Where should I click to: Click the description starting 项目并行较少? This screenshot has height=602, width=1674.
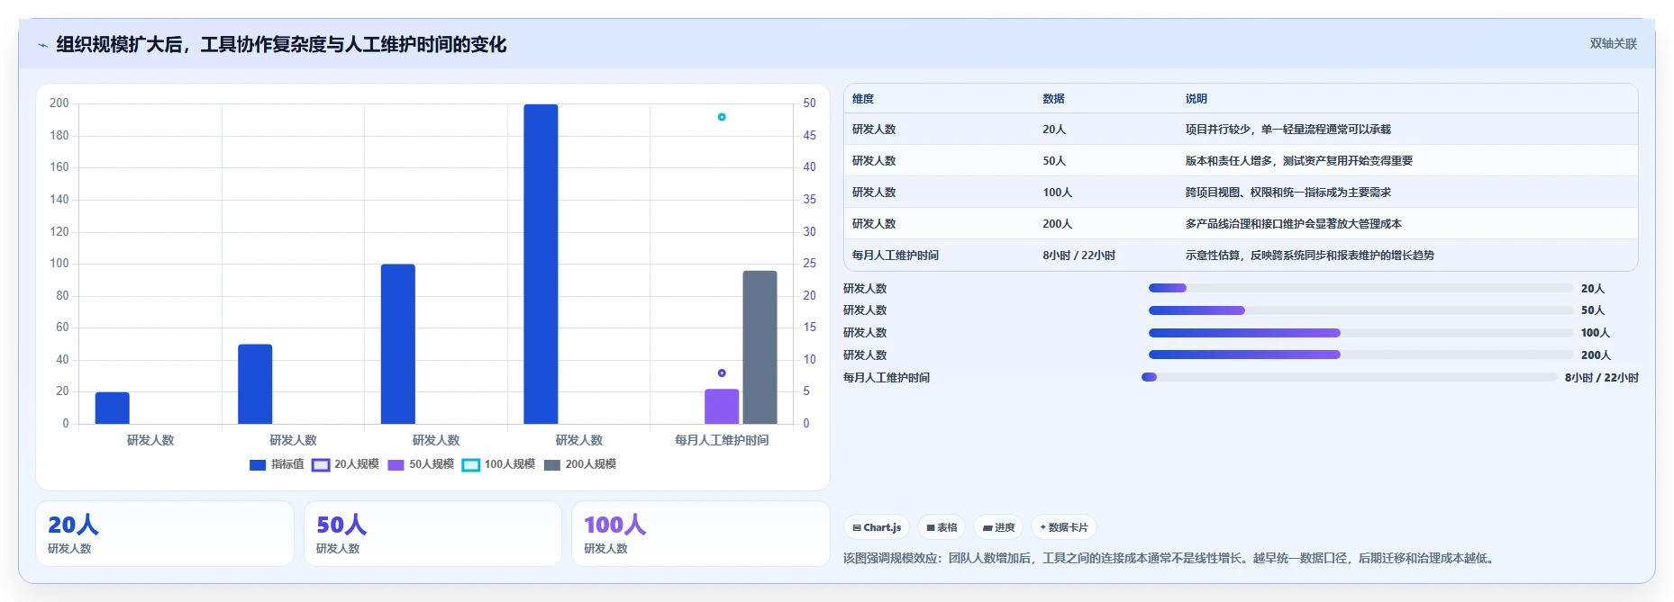click(x=1288, y=130)
